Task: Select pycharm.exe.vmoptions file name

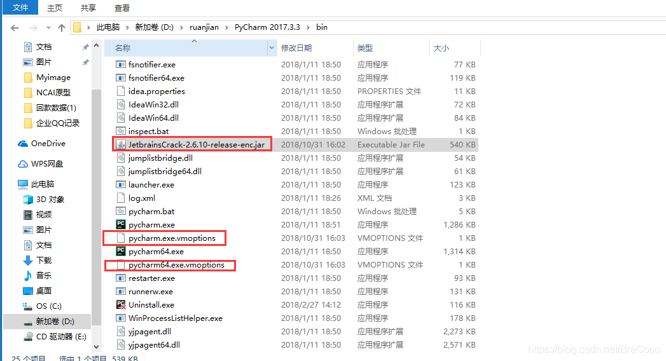Action: click(x=172, y=238)
